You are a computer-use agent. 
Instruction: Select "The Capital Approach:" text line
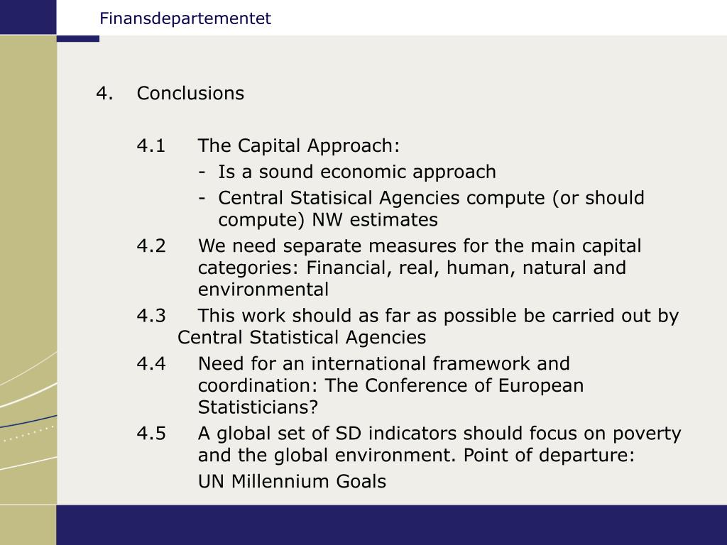coord(299,146)
